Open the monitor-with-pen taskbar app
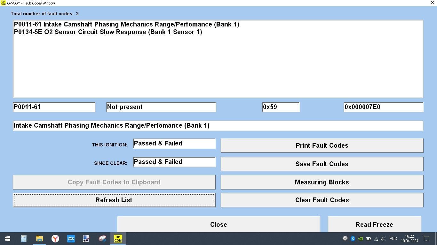The width and height of the screenshot is (437, 245). click(86, 239)
